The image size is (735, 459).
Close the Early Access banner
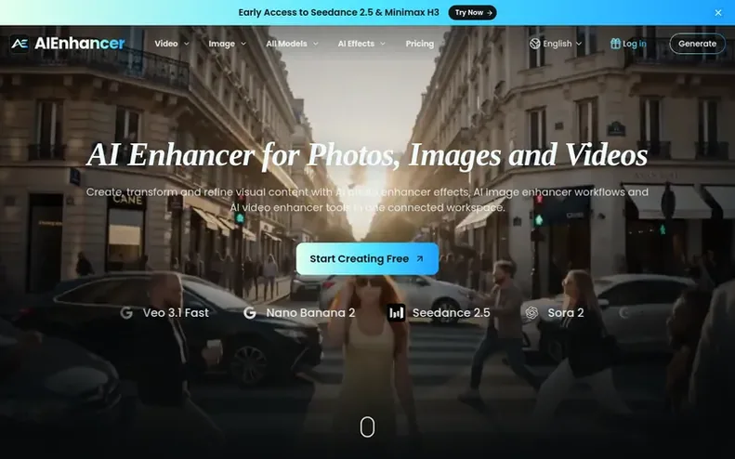click(x=718, y=13)
